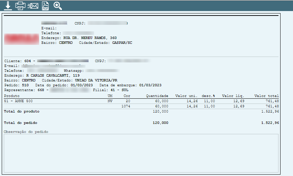The width and height of the screenshot is (293, 176).
Task: Open the magnifier search icon with star
Action: point(58,6)
